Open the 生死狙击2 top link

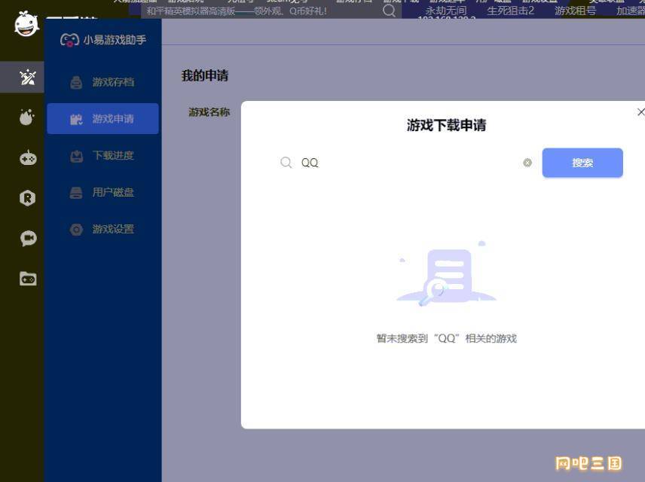510,11
